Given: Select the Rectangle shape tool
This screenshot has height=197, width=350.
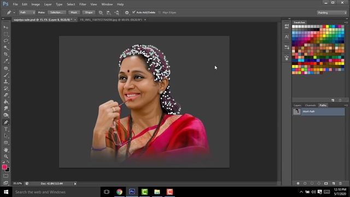Looking at the screenshot, I should click(x=6, y=142).
